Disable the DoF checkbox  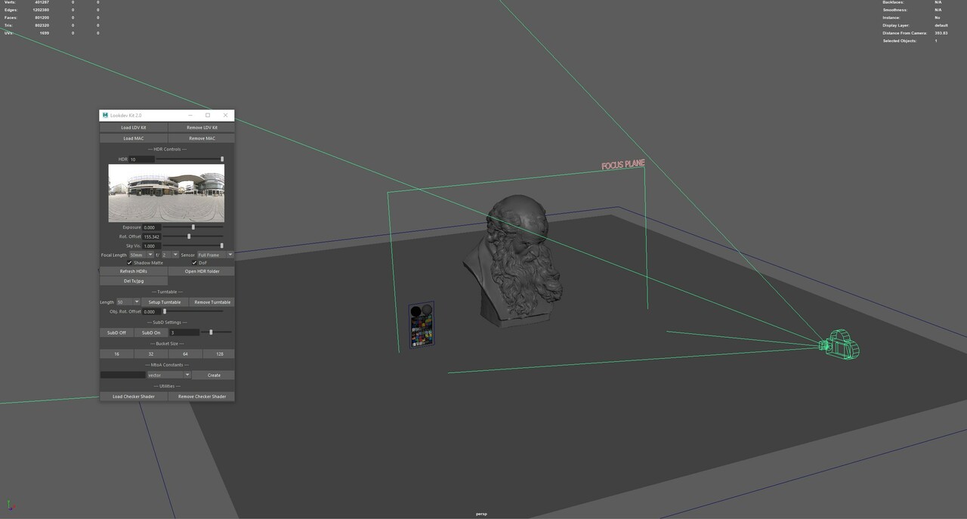click(194, 263)
